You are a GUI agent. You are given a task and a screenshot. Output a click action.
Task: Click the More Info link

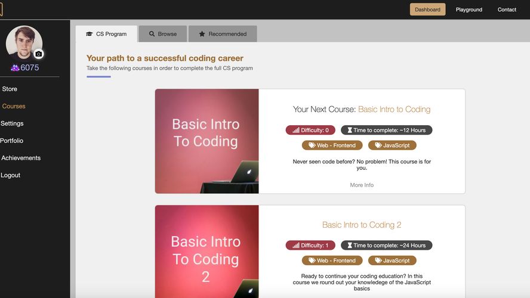[362, 185]
